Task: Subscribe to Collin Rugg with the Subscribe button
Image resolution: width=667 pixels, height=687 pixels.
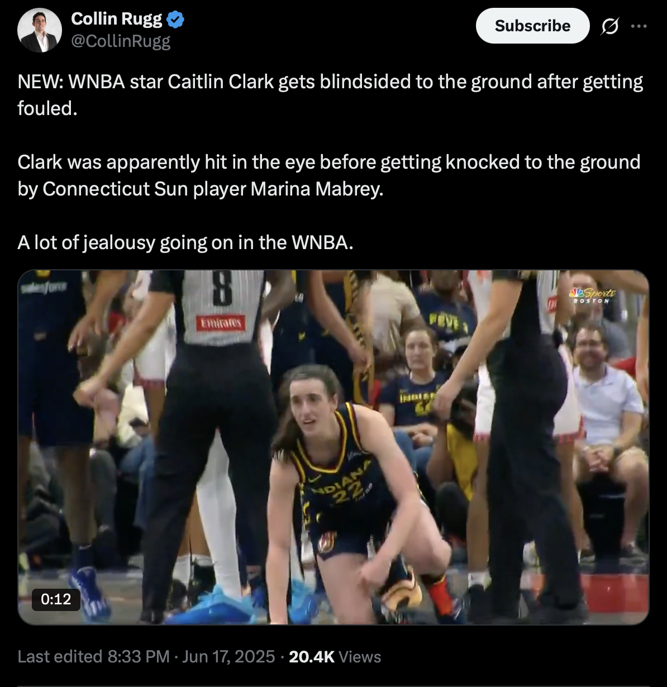Action: pyautogui.click(x=532, y=26)
